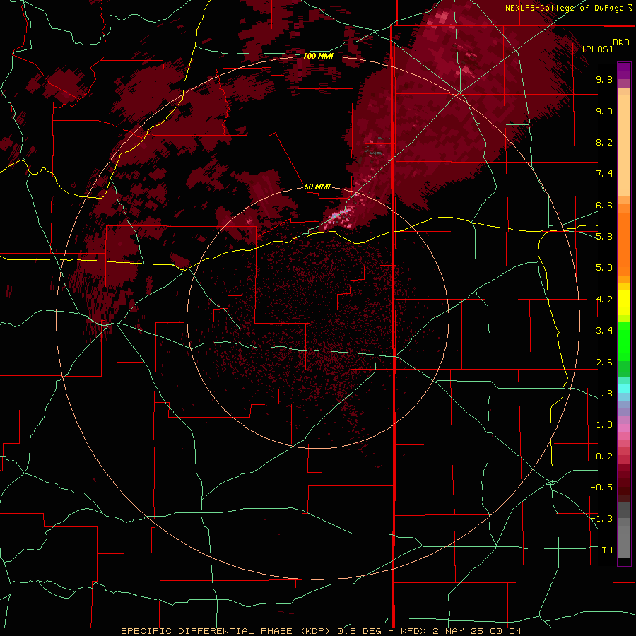Pick the purple segment at the top of the color bar
The width and height of the screenshot is (636, 636).
[624, 71]
